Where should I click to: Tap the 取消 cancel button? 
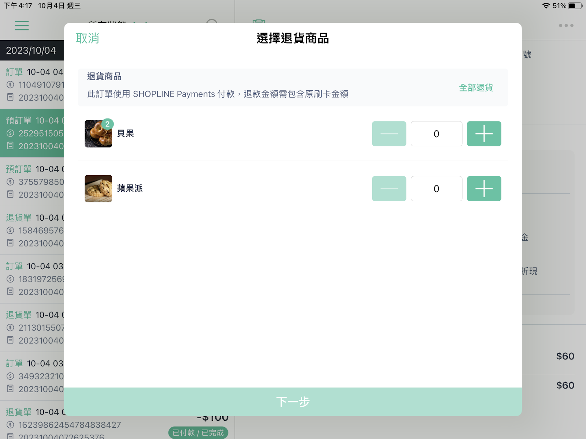(88, 38)
